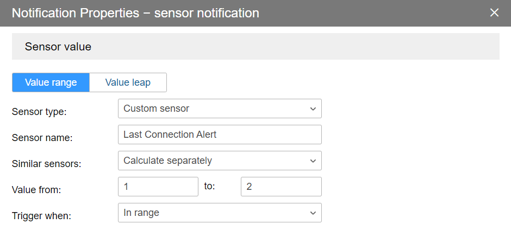Click the chevron arrow on Sensor type

click(313, 108)
